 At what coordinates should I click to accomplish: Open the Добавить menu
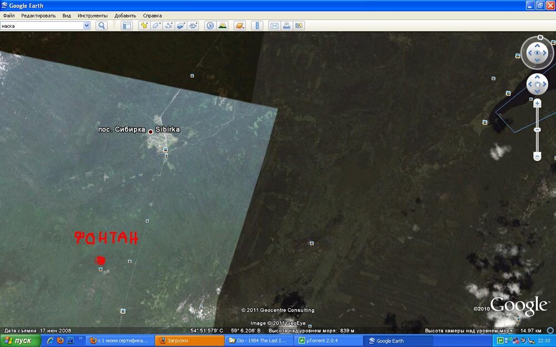125,16
